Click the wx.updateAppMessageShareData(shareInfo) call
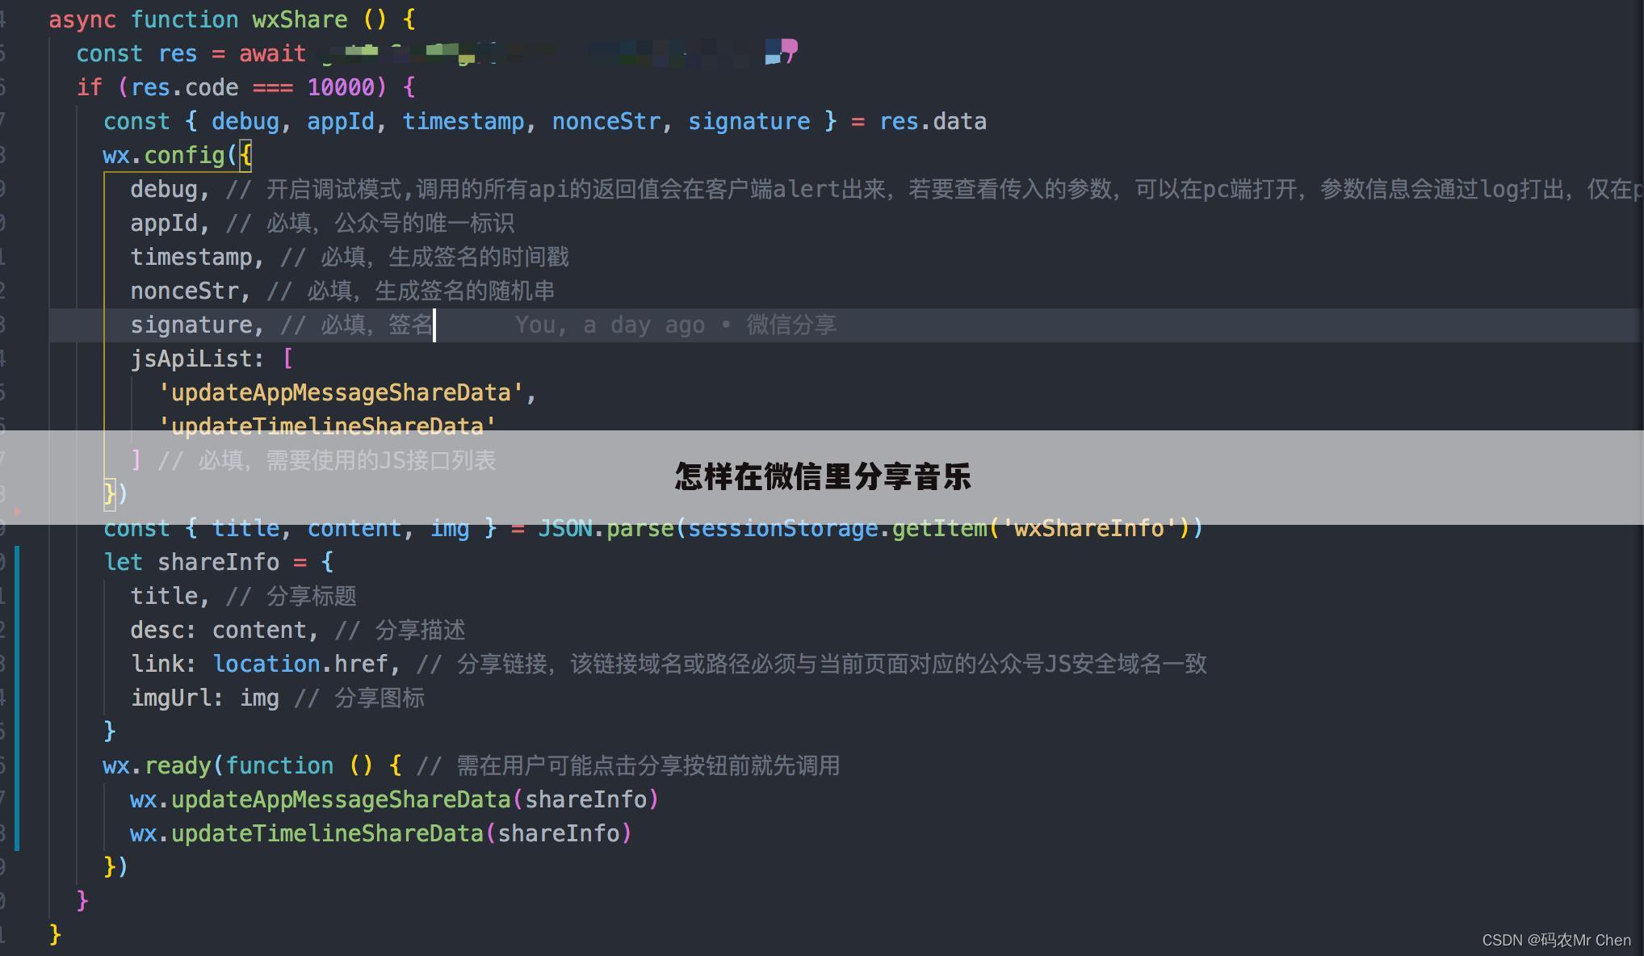 click(x=395, y=799)
